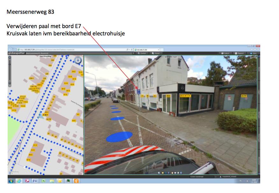Click the zoom in button on map

[10, 58]
